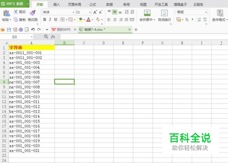Viewport: 228px width, 163px height.
Task: Click the select-all corner triangle
Action: click(x=6, y=43)
